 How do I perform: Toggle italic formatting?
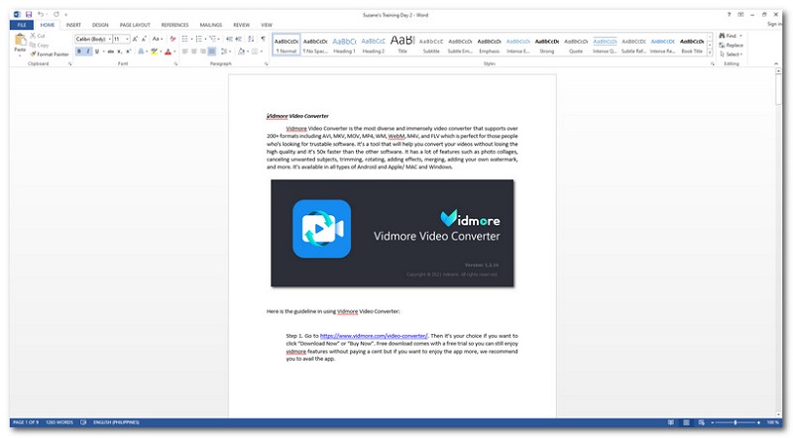(x=88, y=52)
